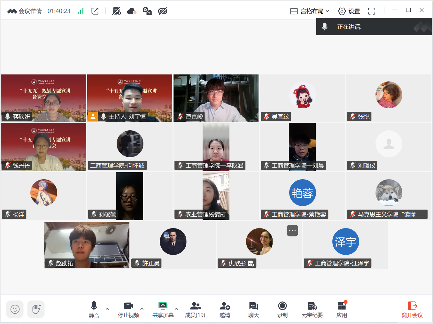Toggle microphone with 静音 button
433x324 pixels.
coord(94,309)
